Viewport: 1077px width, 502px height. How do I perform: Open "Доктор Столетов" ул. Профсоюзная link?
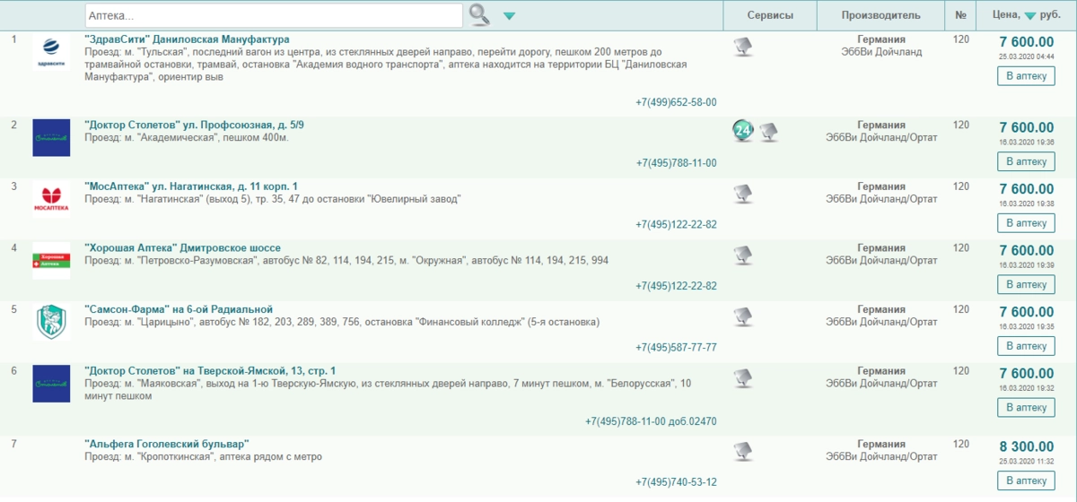pos(194,125)
